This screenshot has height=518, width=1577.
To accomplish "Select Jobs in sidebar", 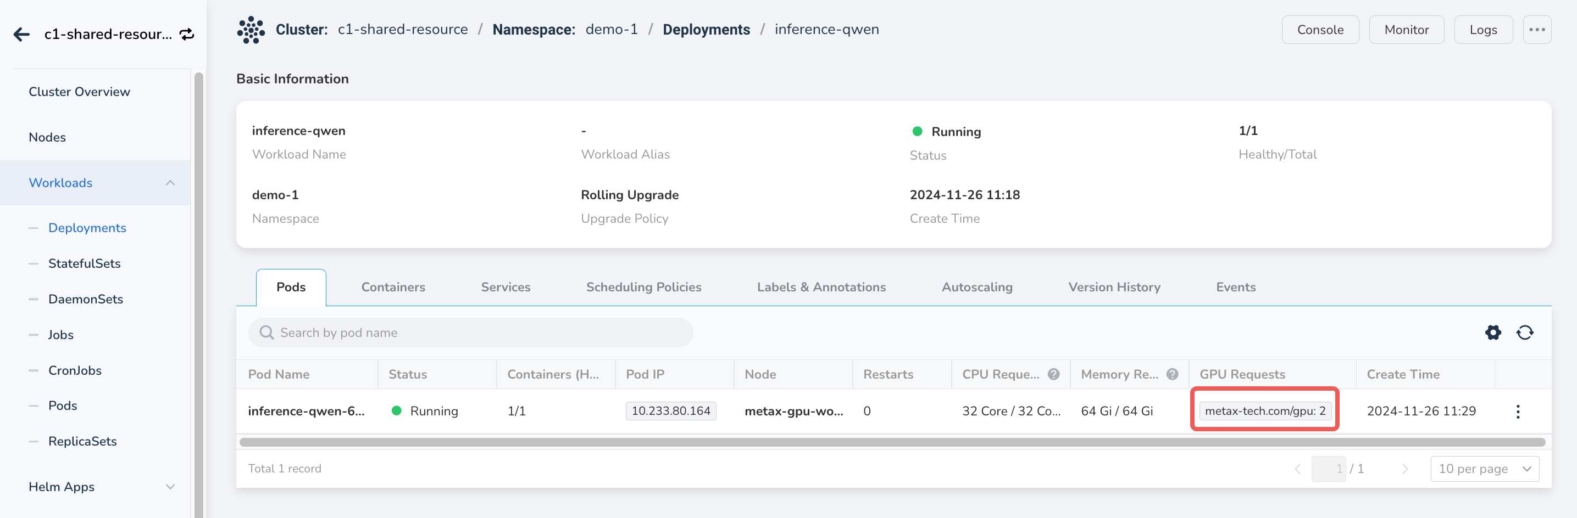I will 60,335.
